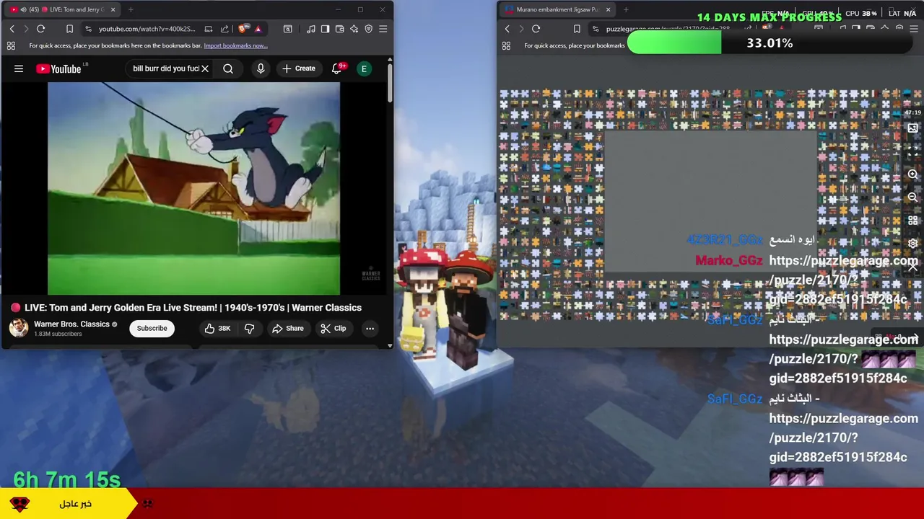Viewport: 924px width, 519px height.
Task: Run search with the magnifier button
Action: tap(228, 68)
